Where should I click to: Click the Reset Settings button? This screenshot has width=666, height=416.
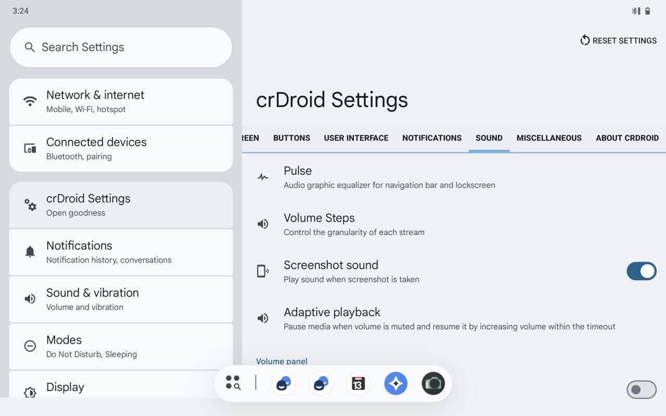click(619, 41)
